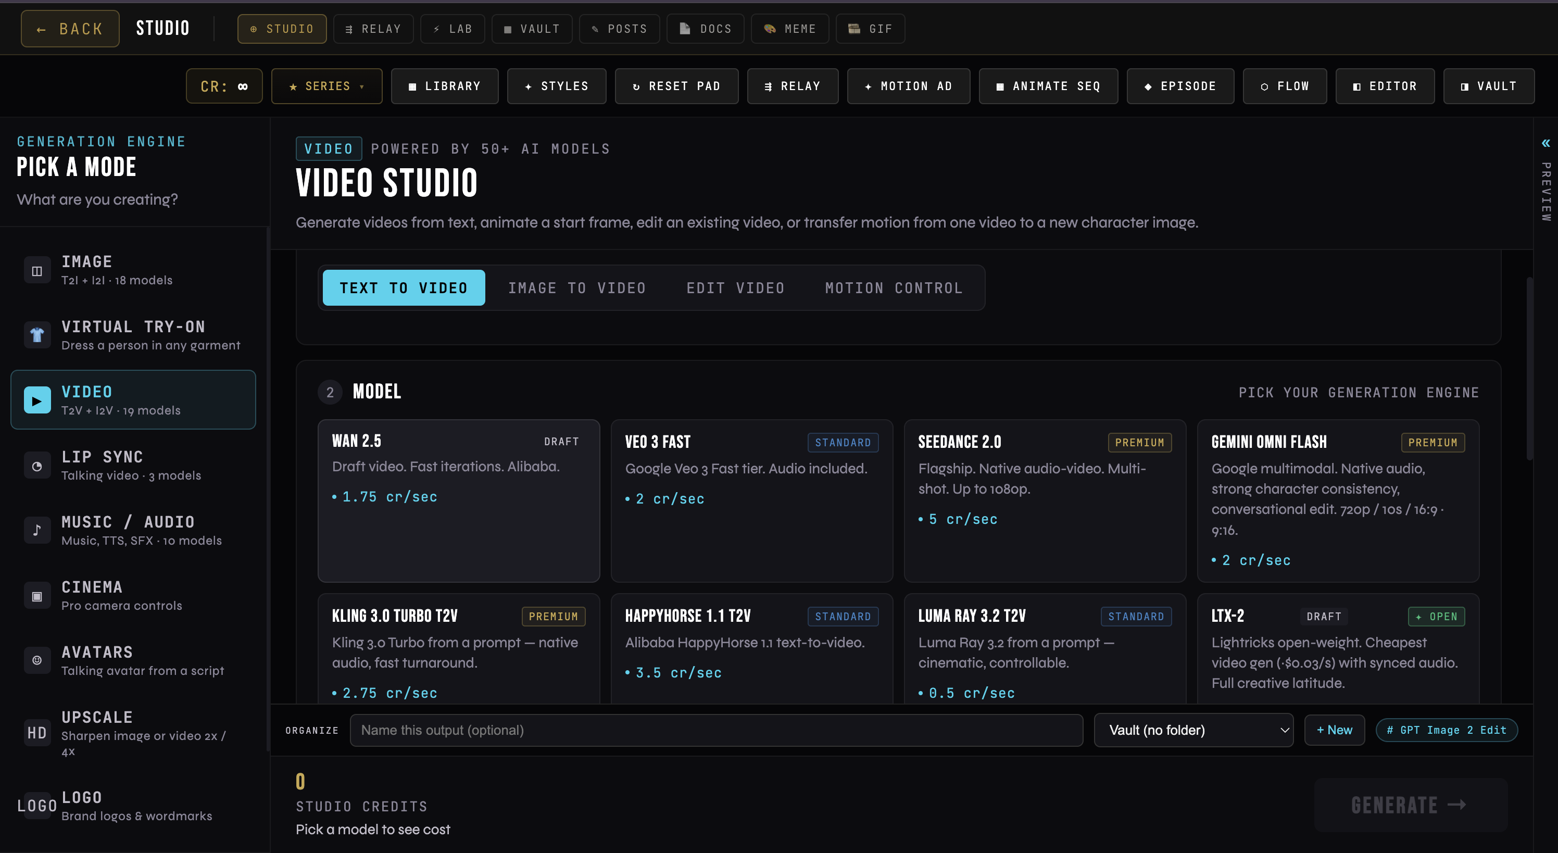Viewport: 1558px width, 853px height.
Task: Select Upscale mode label
Action: pos(97,717)
